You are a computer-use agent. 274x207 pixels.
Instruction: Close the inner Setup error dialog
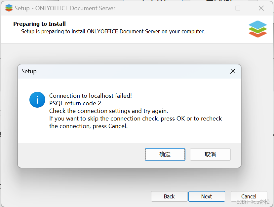click(x=233, y=71)
